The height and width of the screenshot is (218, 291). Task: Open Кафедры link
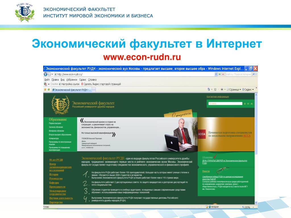pyautogui.click(x=54, y=183)
